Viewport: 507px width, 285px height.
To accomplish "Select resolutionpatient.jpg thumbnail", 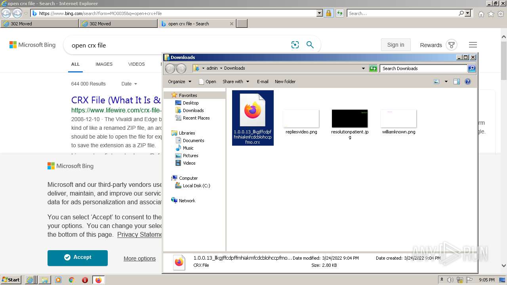I will click(x=350, y=118).
